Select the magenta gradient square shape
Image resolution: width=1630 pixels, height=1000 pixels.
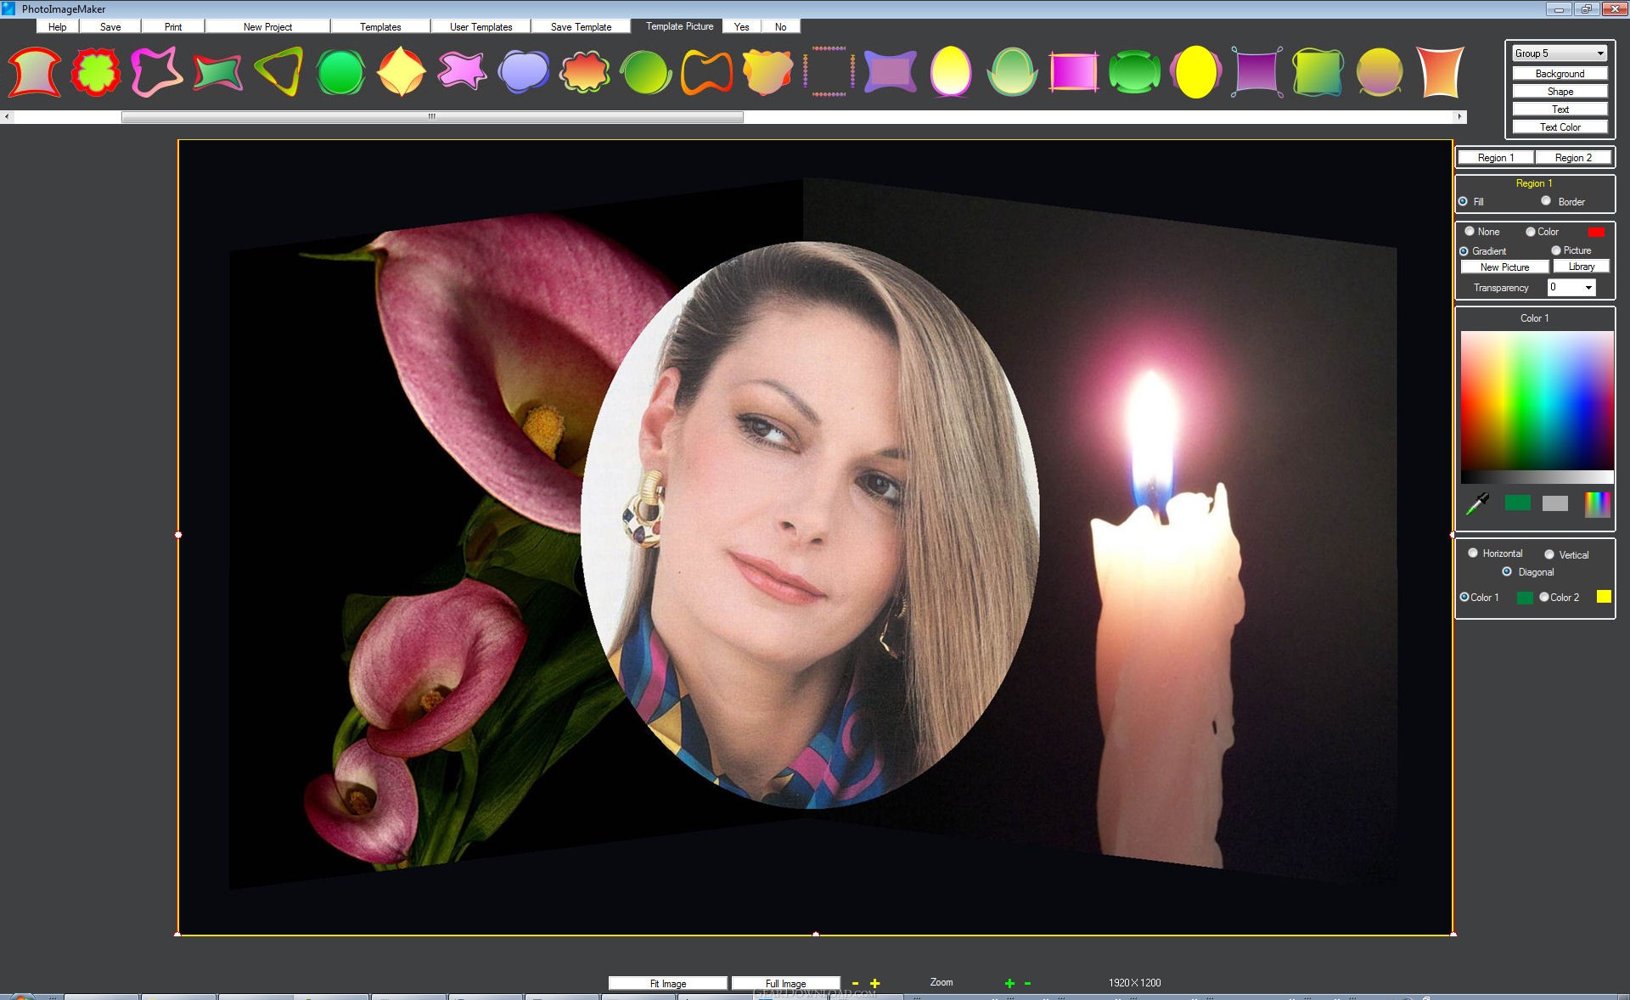click(1073, 72)
